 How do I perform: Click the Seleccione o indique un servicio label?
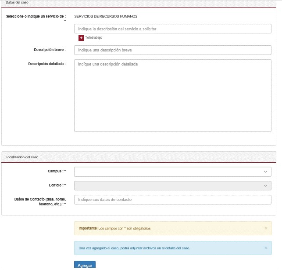[x=36, y=16]
